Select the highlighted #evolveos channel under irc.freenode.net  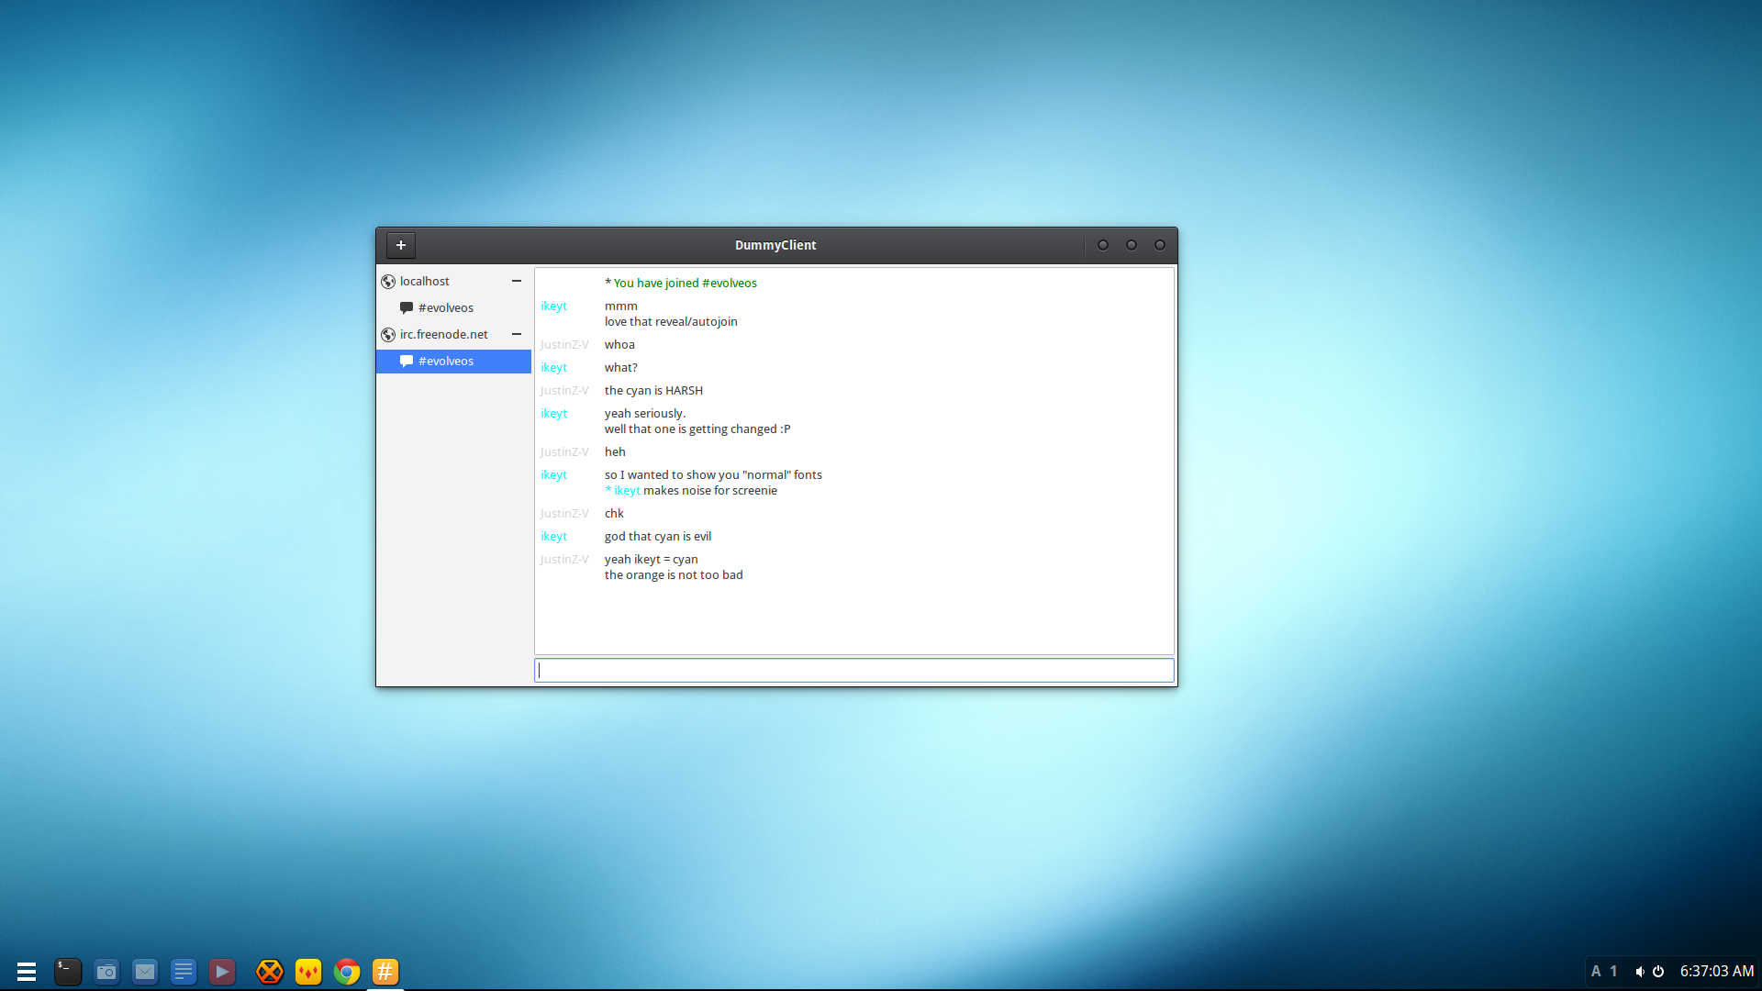click(x=453, y=361)
